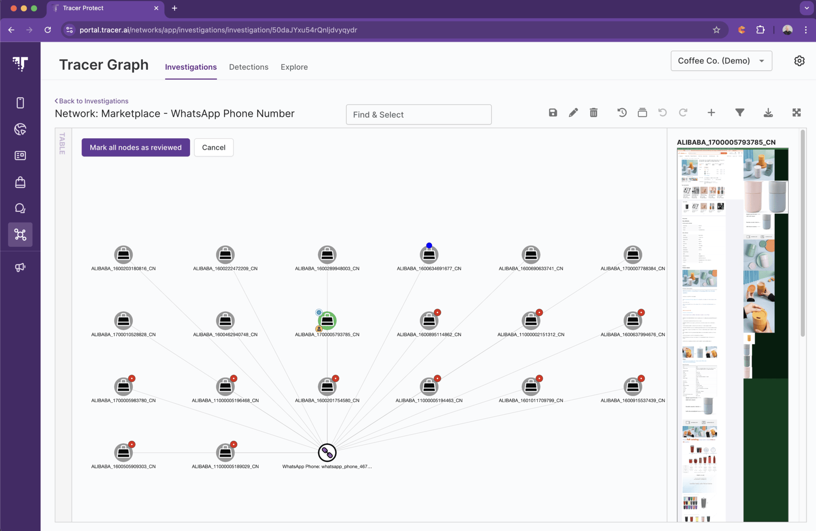Image resolution: width=816 pixels, height=531 pixels.
Task: Select node ALIBABA_1700010528828_CN
Action: [123, 321]
